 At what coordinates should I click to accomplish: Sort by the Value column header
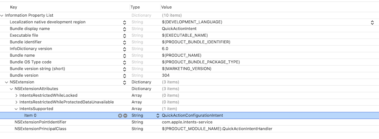(166, 7)
